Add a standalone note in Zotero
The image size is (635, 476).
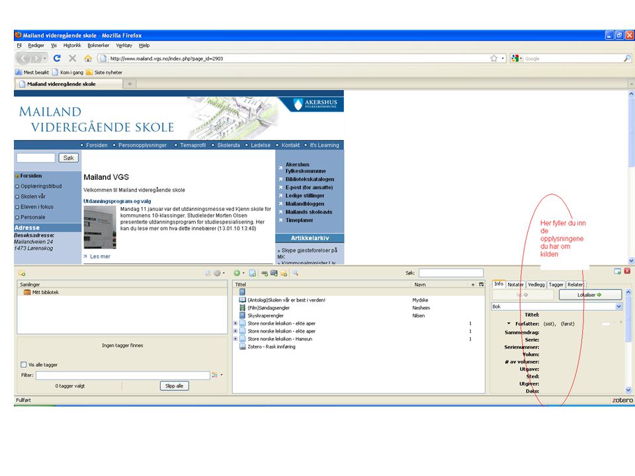284,273
